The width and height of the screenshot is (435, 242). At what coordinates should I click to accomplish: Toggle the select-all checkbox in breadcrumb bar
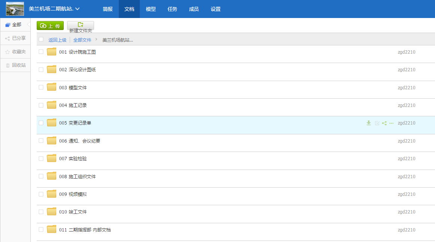[x=41, y=39]
